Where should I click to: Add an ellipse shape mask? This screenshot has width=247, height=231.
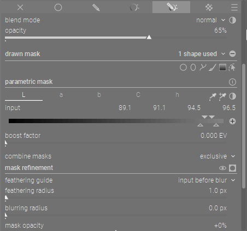click(193, 68)
